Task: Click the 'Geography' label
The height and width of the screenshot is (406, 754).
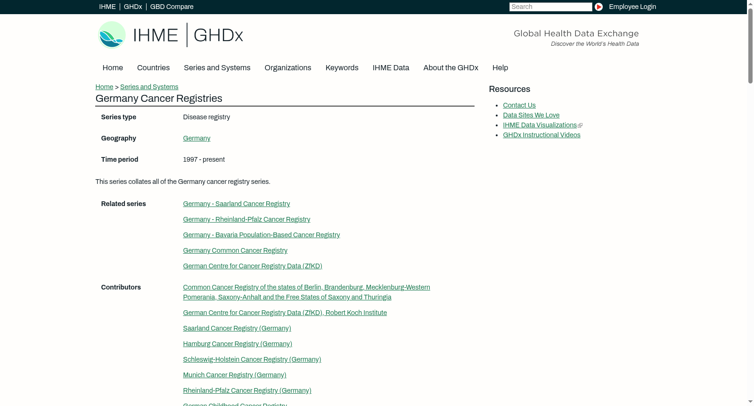Action: click(118, 138)
